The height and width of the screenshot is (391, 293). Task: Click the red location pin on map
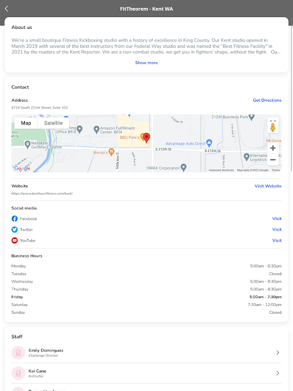point(146,138)
